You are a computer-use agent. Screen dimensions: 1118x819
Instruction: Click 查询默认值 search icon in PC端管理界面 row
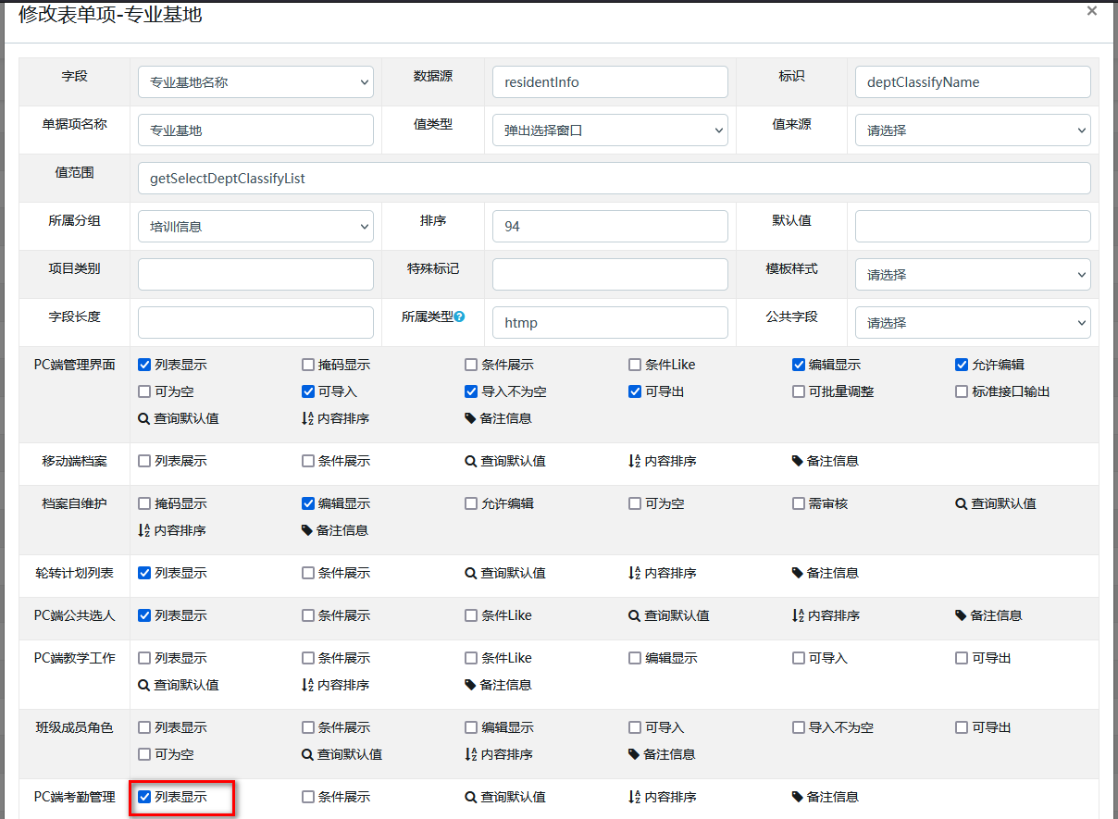click(143, 418)
